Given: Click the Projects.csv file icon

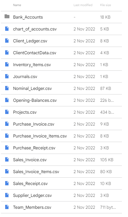Looking at the screenshot, I should tap(7, 112).
